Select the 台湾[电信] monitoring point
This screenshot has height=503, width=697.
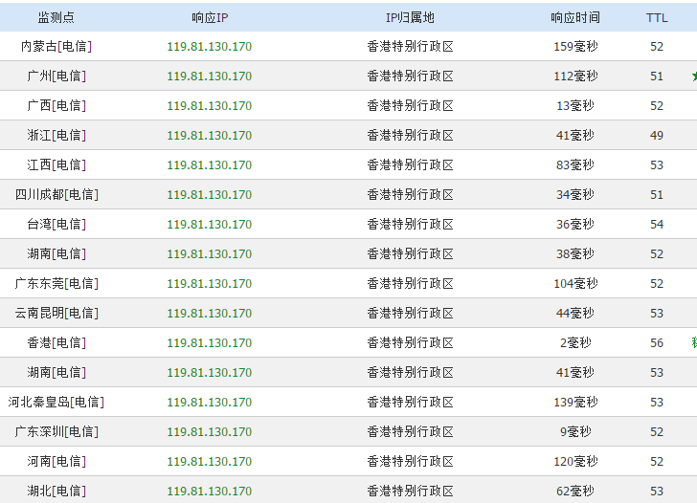click(56, 224)
